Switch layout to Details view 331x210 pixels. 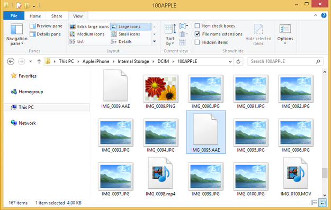click(x=121, y=42)
